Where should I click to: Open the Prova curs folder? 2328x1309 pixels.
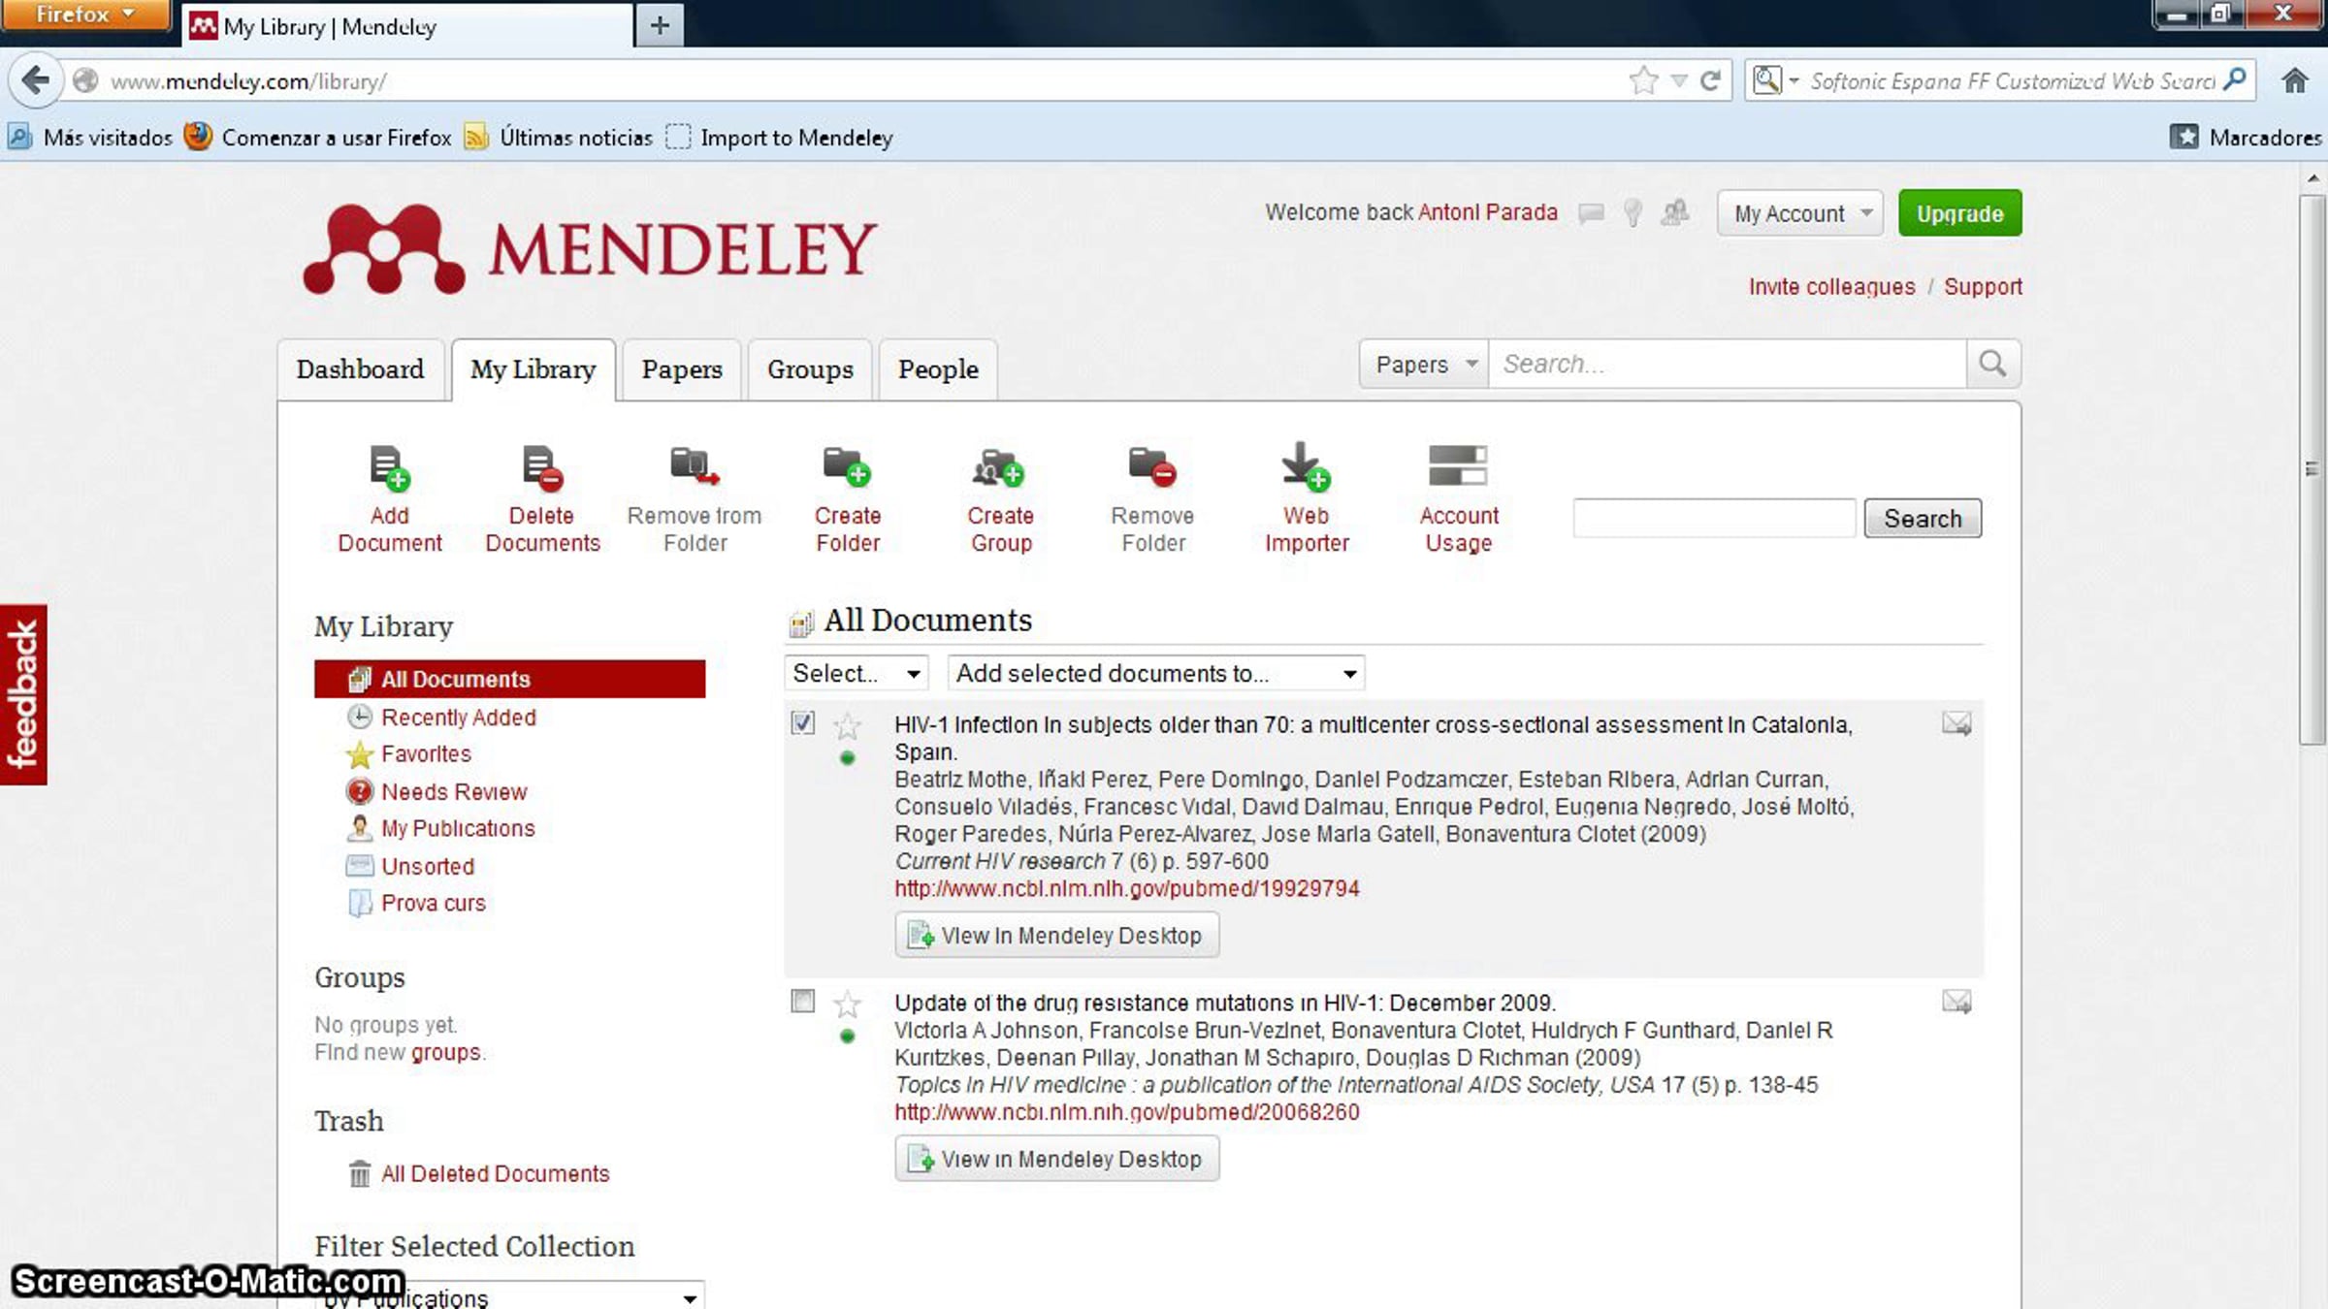pos(433,904)
